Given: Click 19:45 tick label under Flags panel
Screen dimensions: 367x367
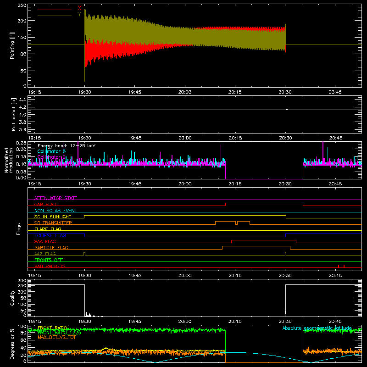Looking at the screenshot, I should [x=135, y=276].
